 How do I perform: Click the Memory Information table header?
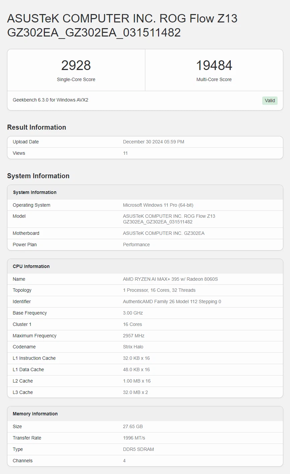click(x=35, y=414)
